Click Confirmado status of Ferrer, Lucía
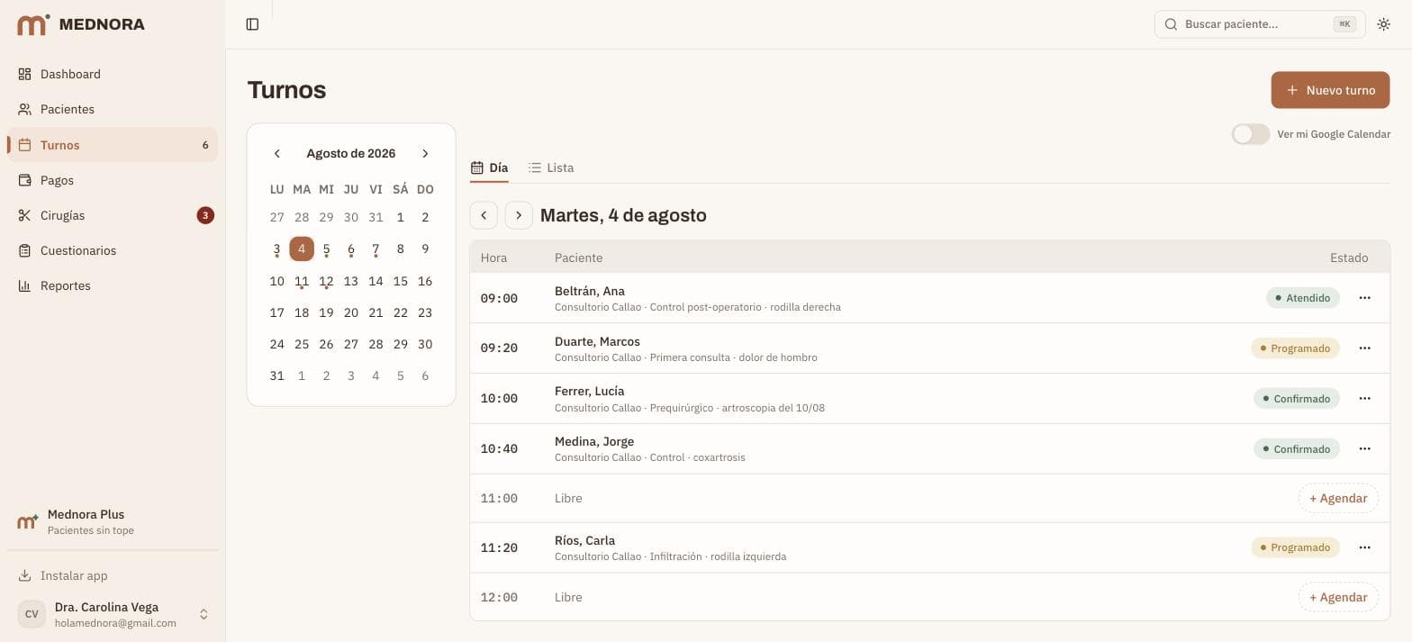Image resolution: width=1412 pixels, height=642 pixels. coord(1296,399)
